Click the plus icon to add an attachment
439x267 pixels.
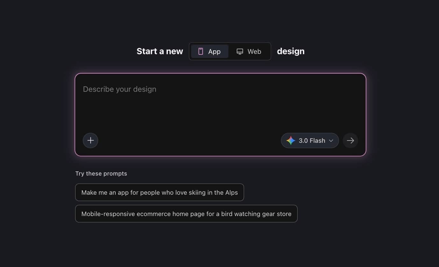[90, 141]
